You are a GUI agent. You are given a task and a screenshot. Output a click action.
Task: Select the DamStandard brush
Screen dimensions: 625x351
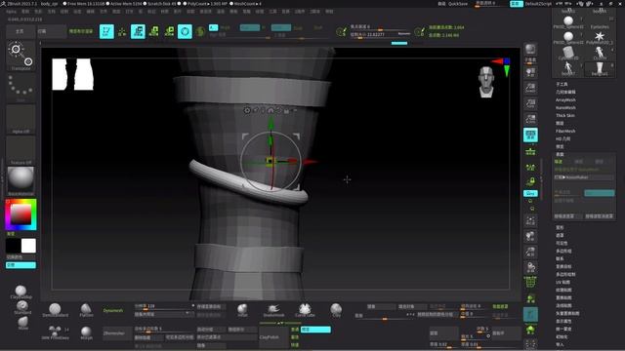[55, 310]
